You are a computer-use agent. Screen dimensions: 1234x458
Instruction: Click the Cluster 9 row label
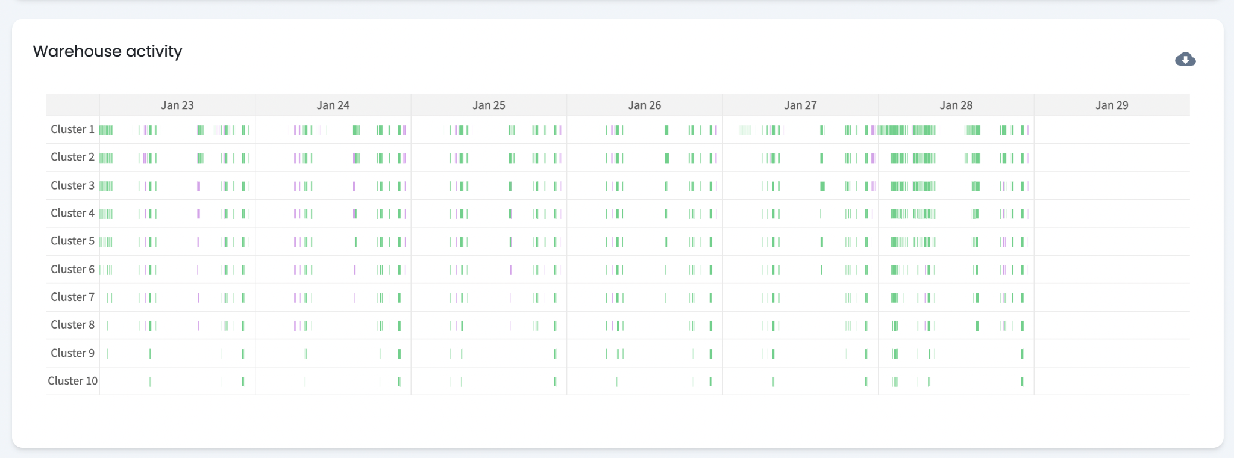72,353
